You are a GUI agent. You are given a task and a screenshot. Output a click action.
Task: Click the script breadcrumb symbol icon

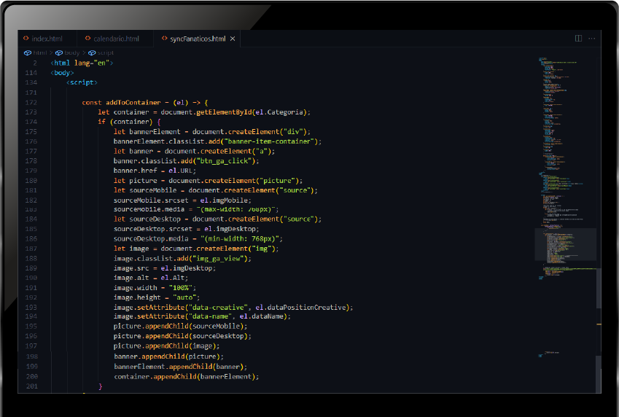click(x=92, y=52)
